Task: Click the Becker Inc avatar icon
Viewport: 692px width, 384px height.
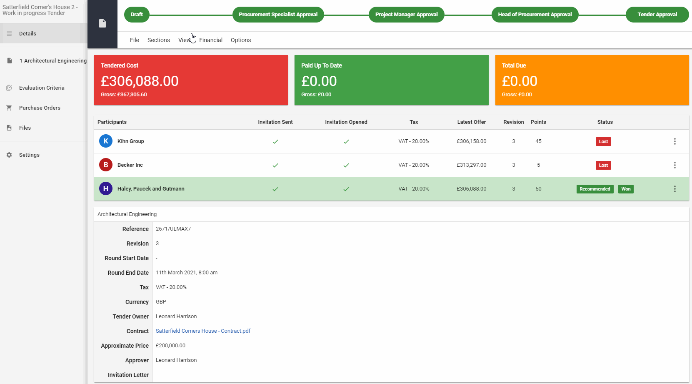Action: coord(106,165)
